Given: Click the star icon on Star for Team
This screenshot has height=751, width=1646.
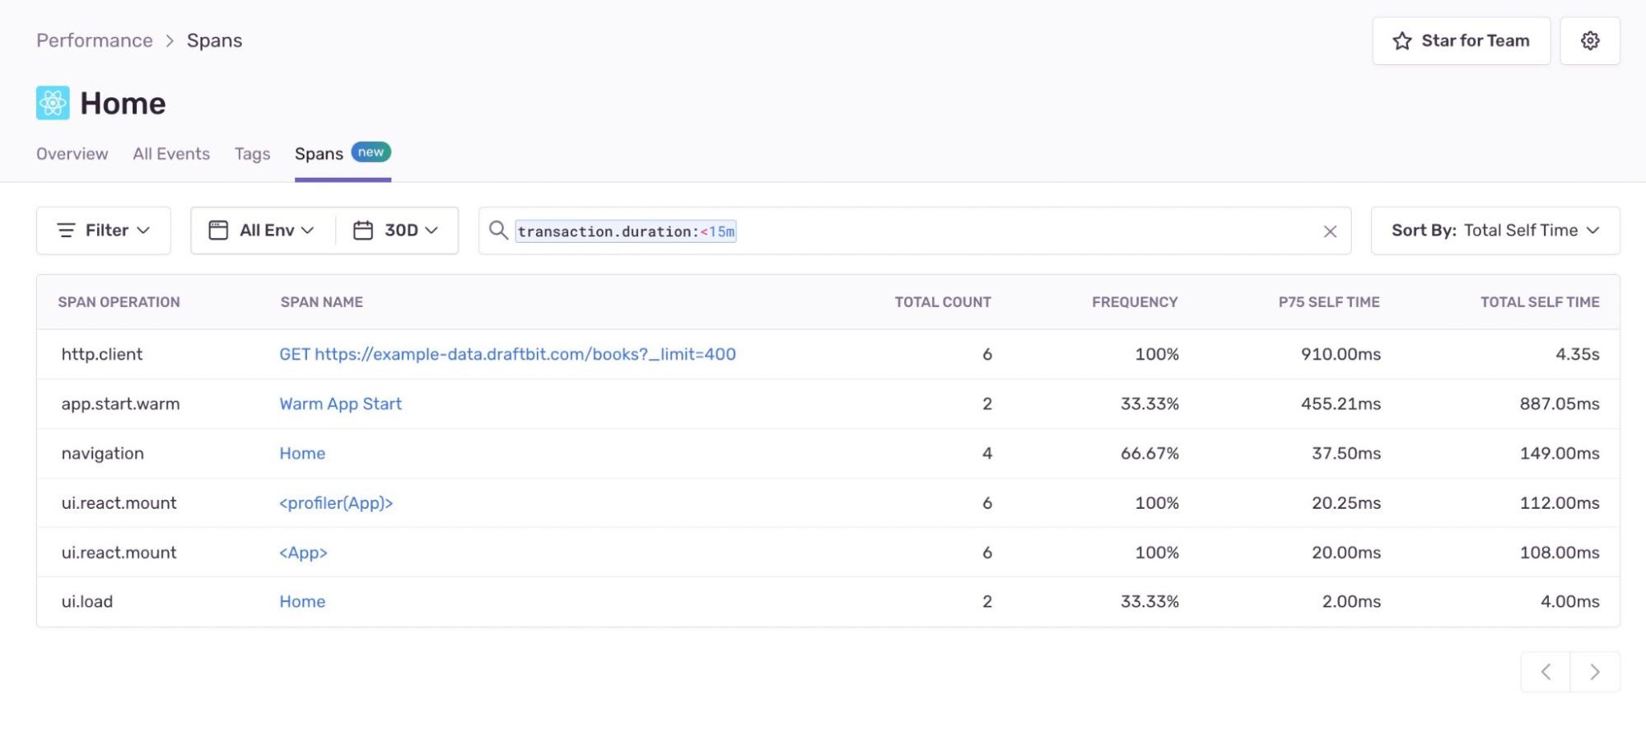Looking at the screenshot, I should click(1401, 40).
